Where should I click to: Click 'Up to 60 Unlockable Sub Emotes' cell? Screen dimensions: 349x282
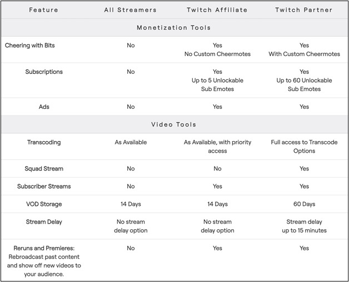tap(304, 80)
